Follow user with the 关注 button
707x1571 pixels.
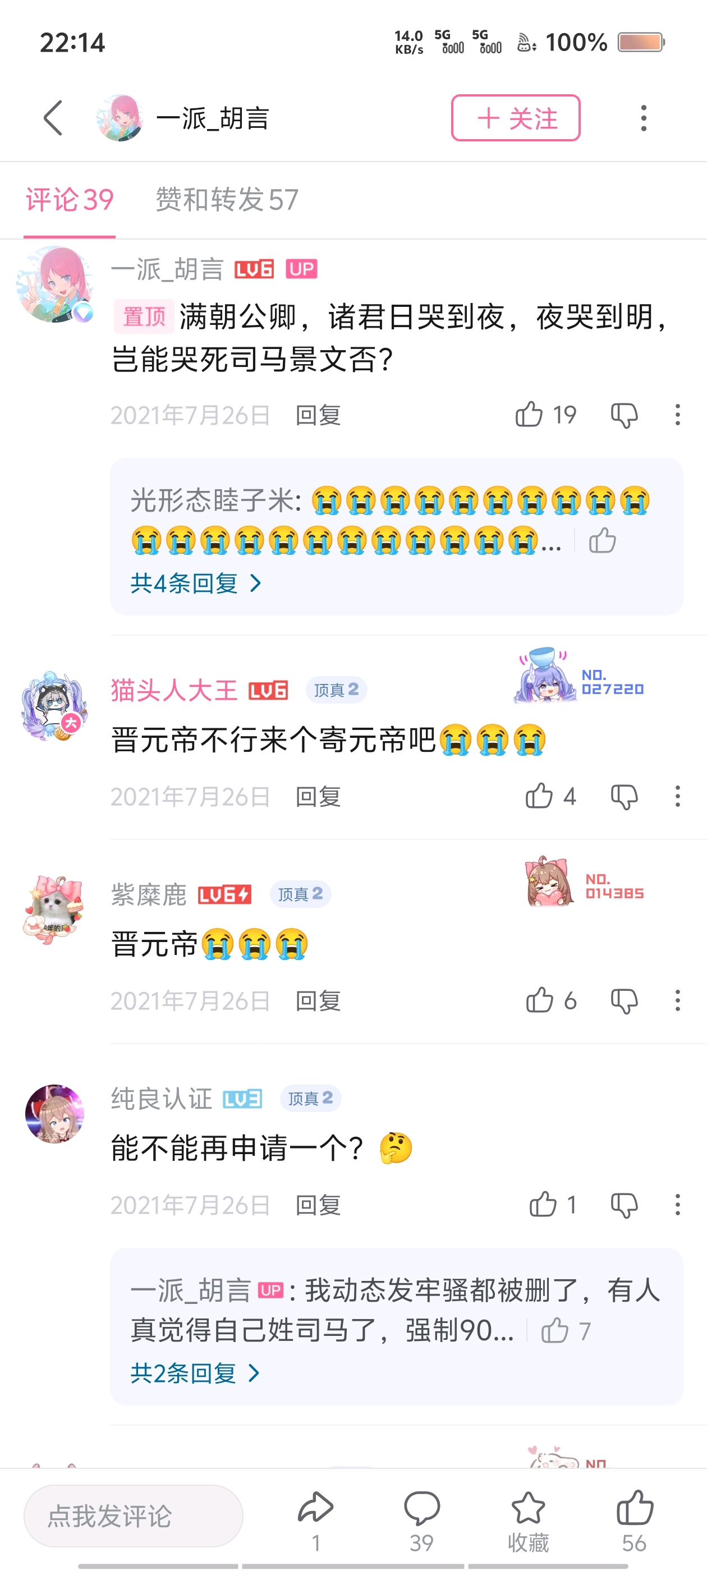(516, 118)
